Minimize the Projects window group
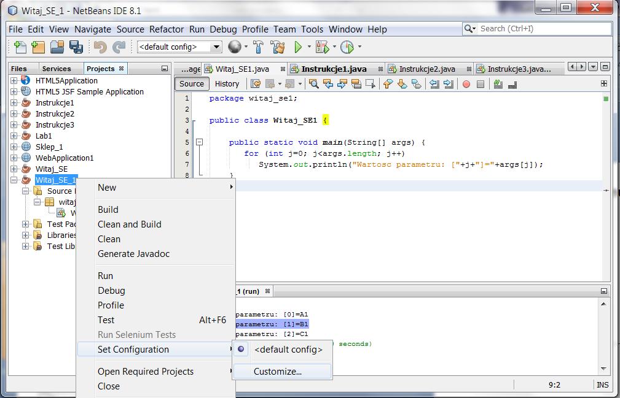The width and height of the screenshot is (620, 398). 165,69
